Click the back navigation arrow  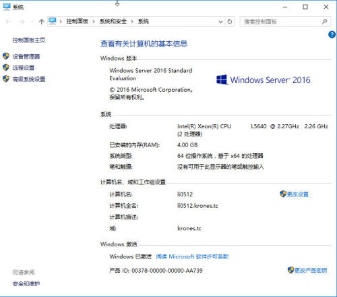pyautogui.click(x=8, y=22)
